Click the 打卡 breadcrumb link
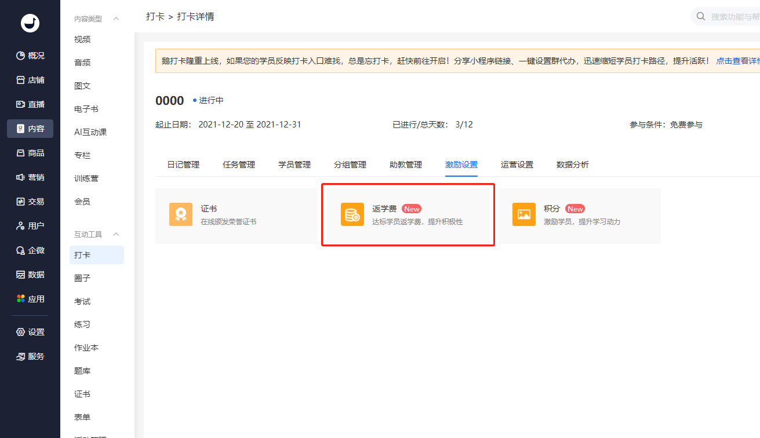760x438 pixels. [155, 17]
